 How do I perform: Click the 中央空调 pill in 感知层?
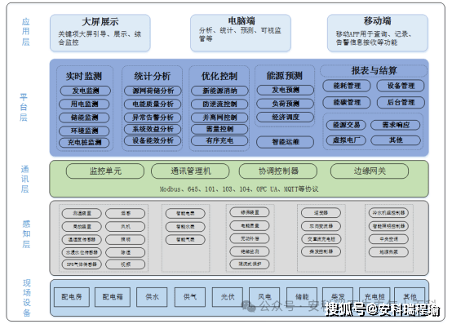(388, 239)
